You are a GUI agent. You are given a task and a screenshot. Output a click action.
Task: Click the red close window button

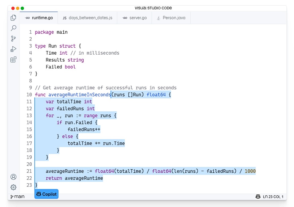(13, 8)
